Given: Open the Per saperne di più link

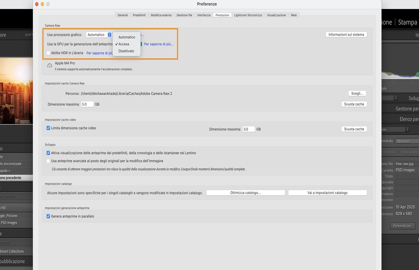Looking at the screenshot, I should coord(160,44).
